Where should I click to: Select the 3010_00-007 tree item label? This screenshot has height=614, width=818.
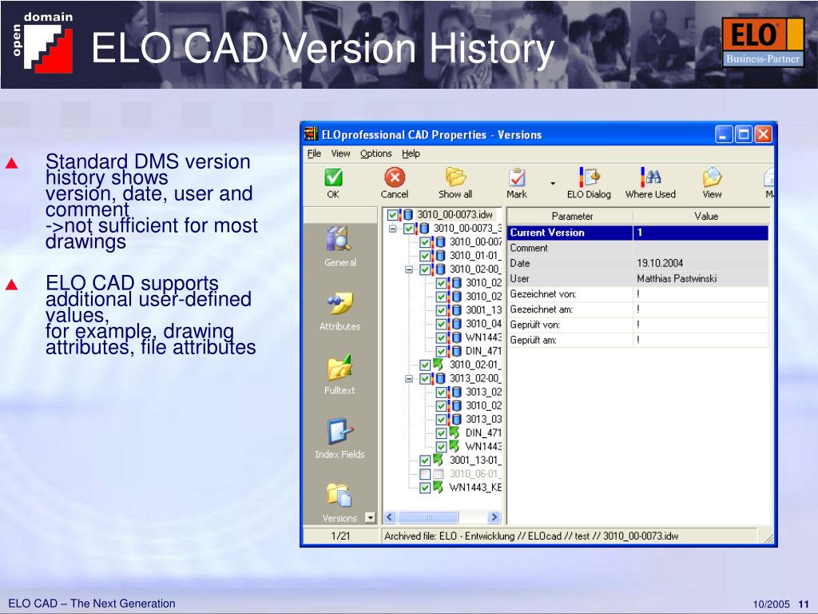pos(475,241)
